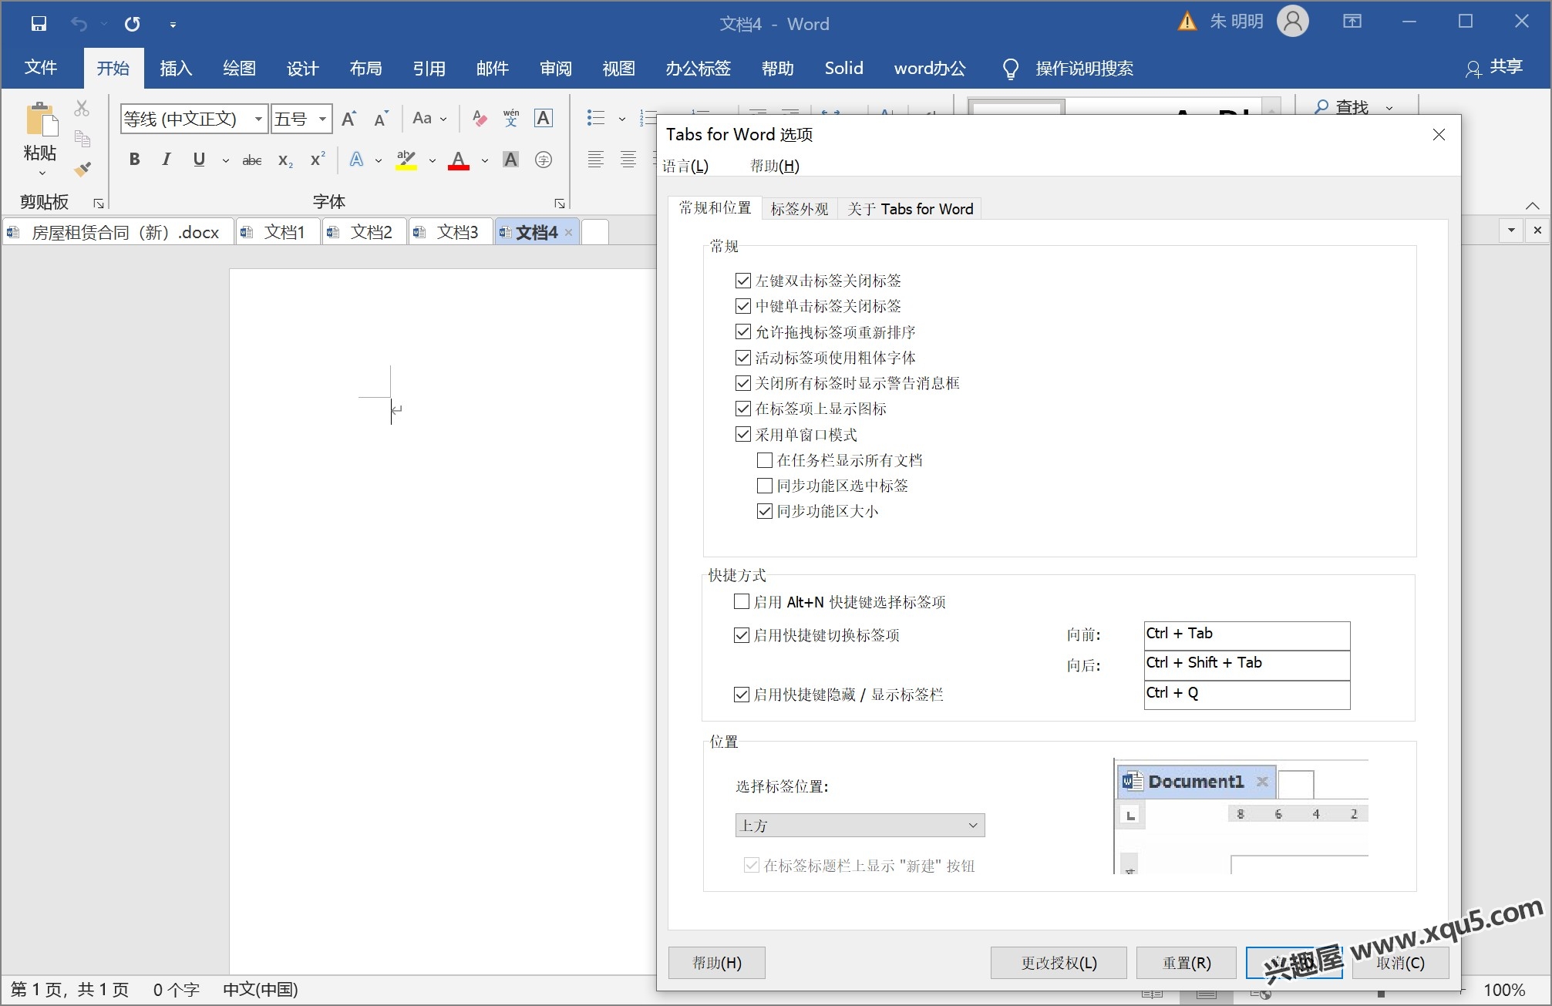The image size is (1552, 1006).
Task: Click the Cut scissors icon
Action: pyautogui.click(x=82, y=108)
